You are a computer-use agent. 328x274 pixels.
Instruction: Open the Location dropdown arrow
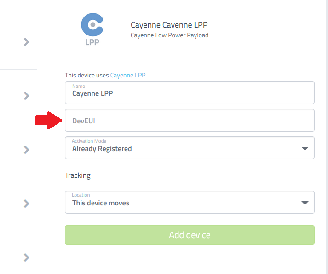pos(305,203)
